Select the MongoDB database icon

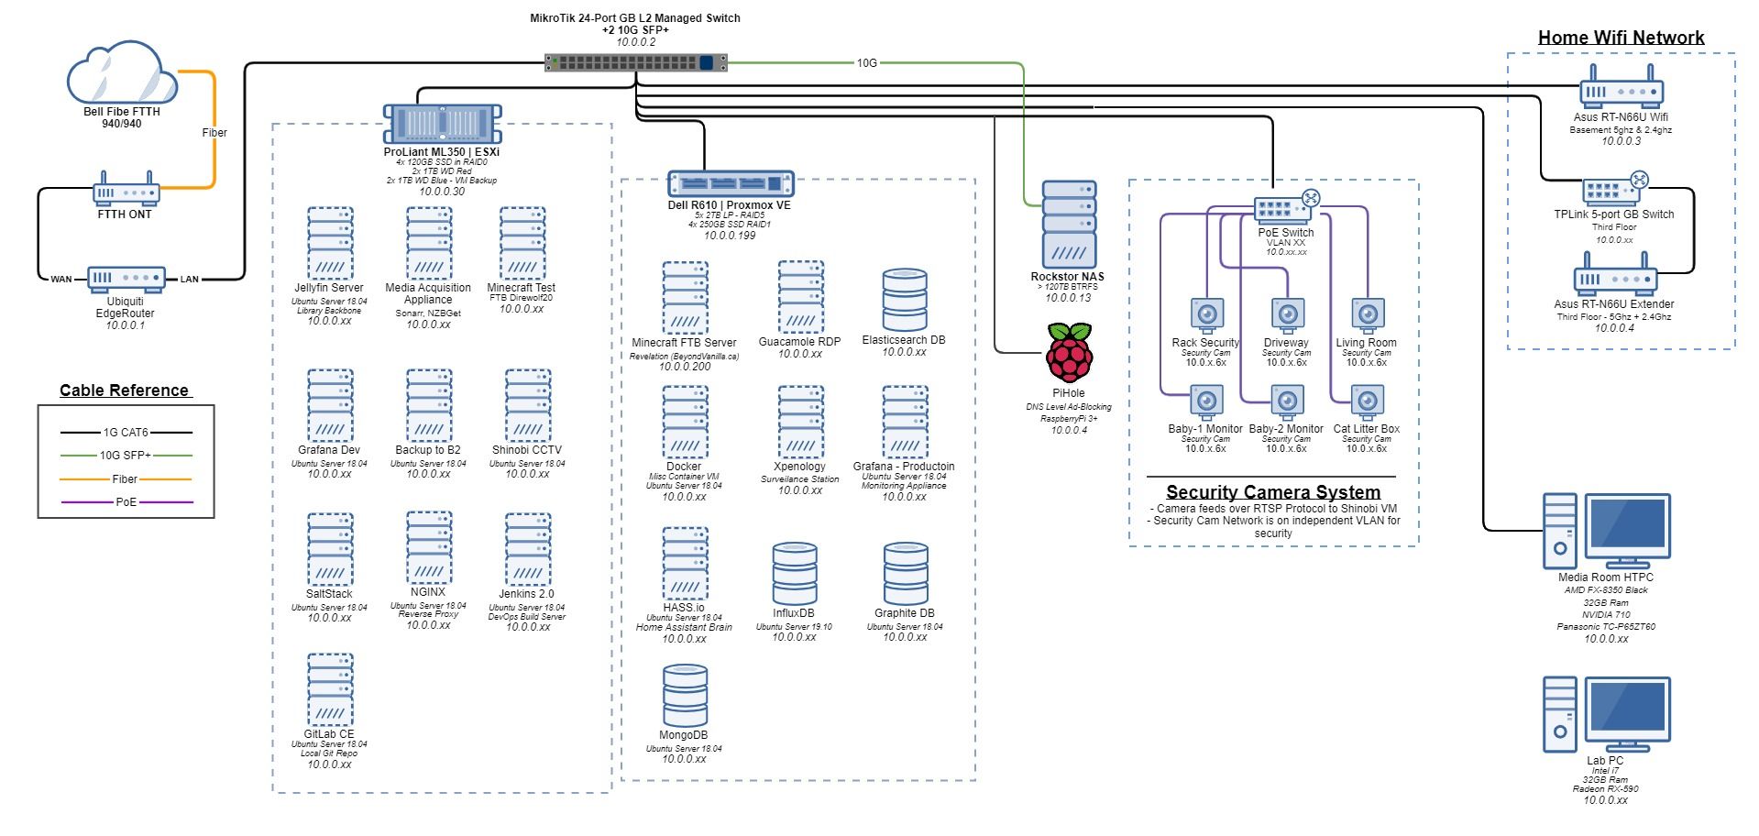pos(685,696)
